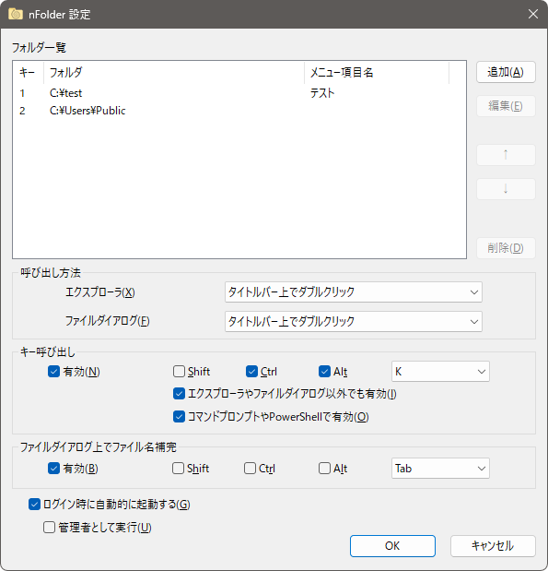548x571 pixels.
Task: Toggle ログイン時に自動的に起動する(G) checkbox
Action: click(x=34, y=505)
